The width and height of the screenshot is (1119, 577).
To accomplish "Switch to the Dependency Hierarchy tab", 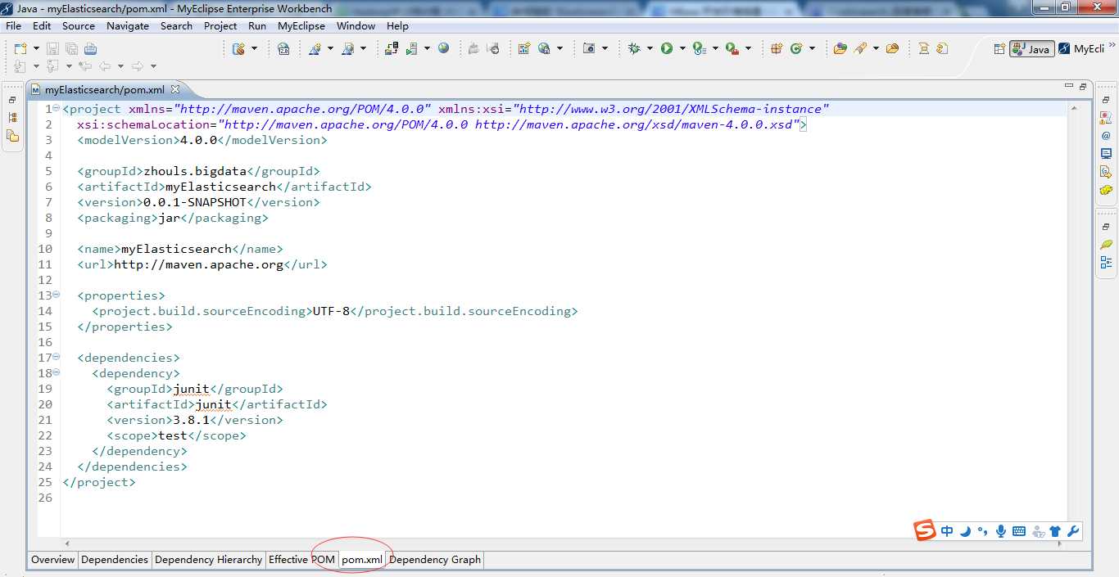I will click(208, 560).
